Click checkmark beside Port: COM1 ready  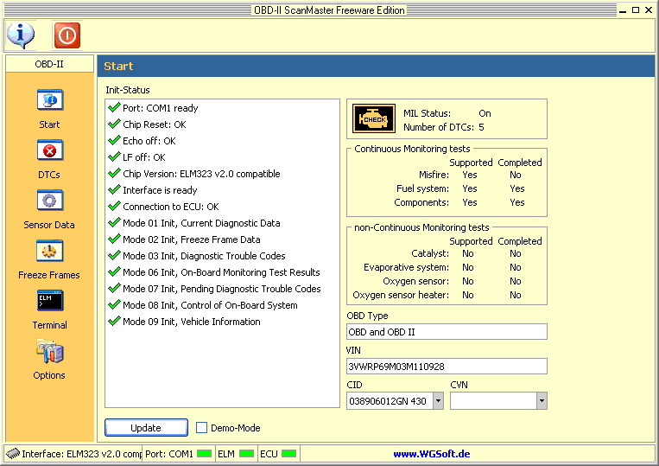click(114, 108)
